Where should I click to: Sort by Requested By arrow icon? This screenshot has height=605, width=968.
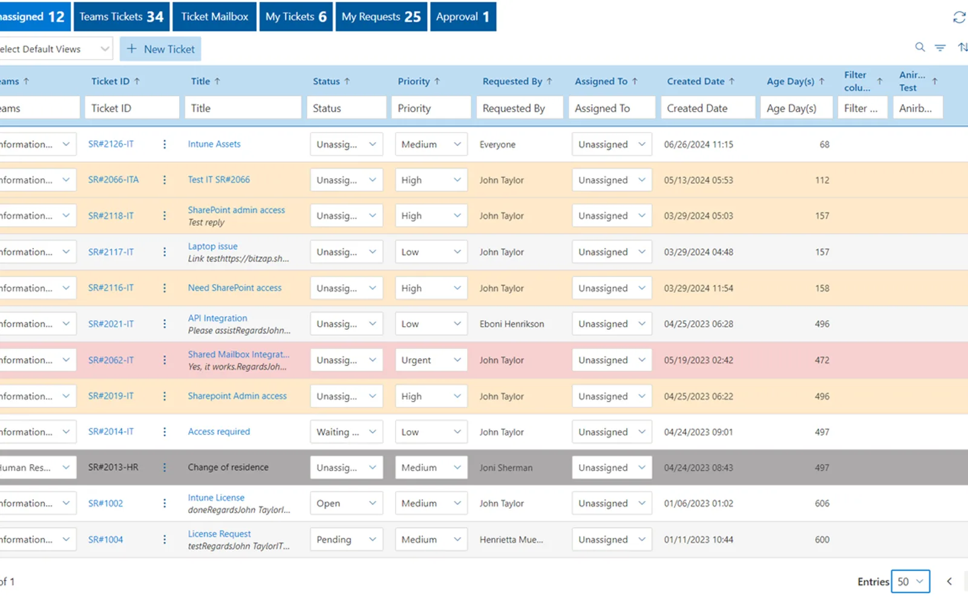tap(549, 81)
